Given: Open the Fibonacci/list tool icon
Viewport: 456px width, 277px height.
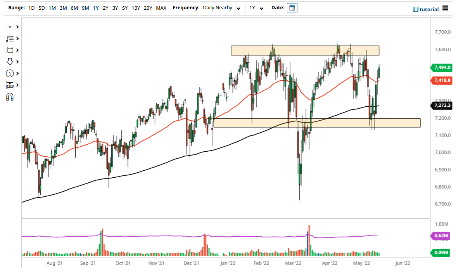Looking at the screenshot, I should 10,38.
